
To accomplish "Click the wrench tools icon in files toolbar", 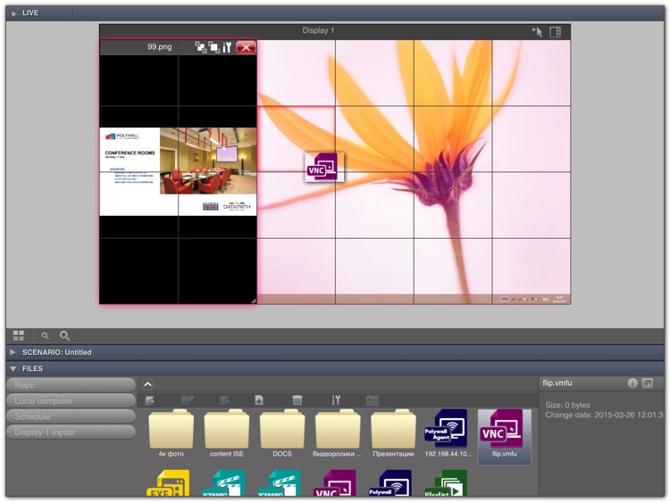I will tap(336, 400).
